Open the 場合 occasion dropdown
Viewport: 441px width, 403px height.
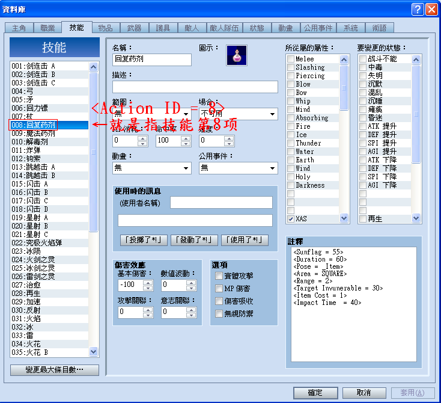click(238, 114)
